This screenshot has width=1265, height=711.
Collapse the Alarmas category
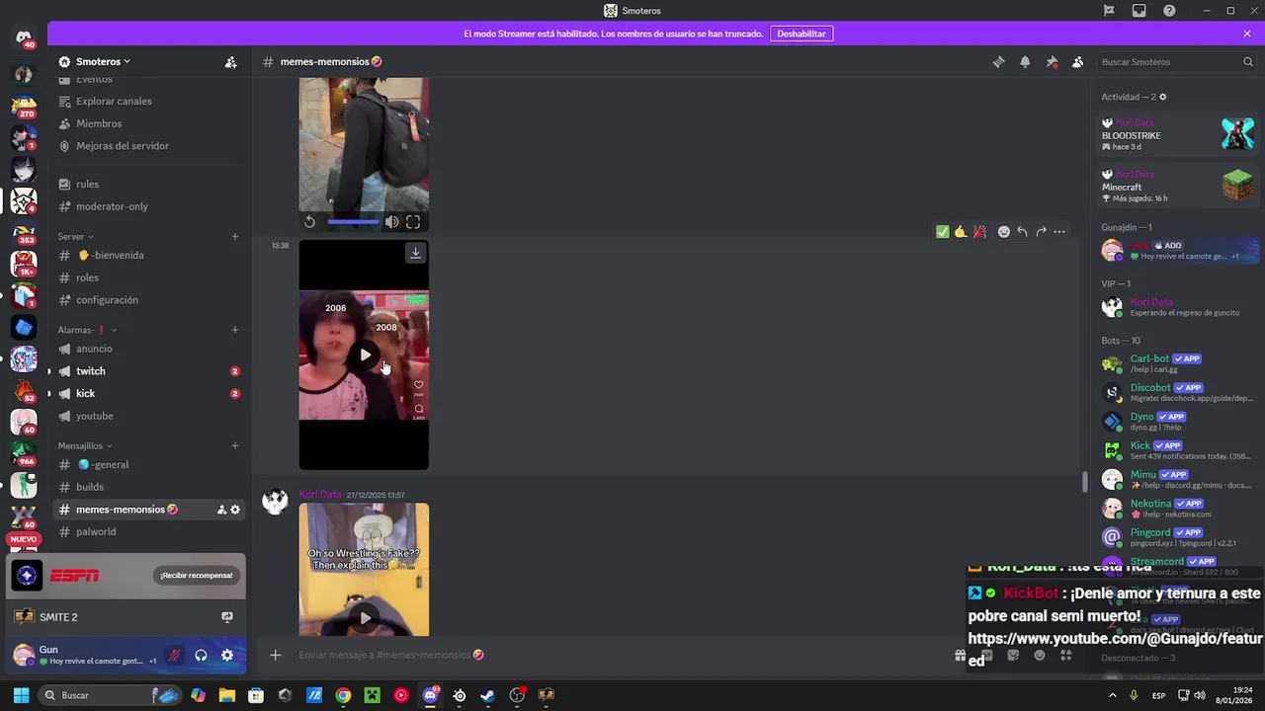87,330
